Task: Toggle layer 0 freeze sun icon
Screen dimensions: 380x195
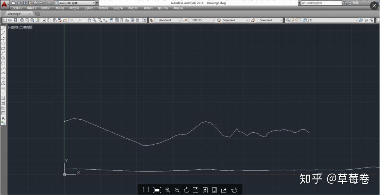Action: pos(296,20)
